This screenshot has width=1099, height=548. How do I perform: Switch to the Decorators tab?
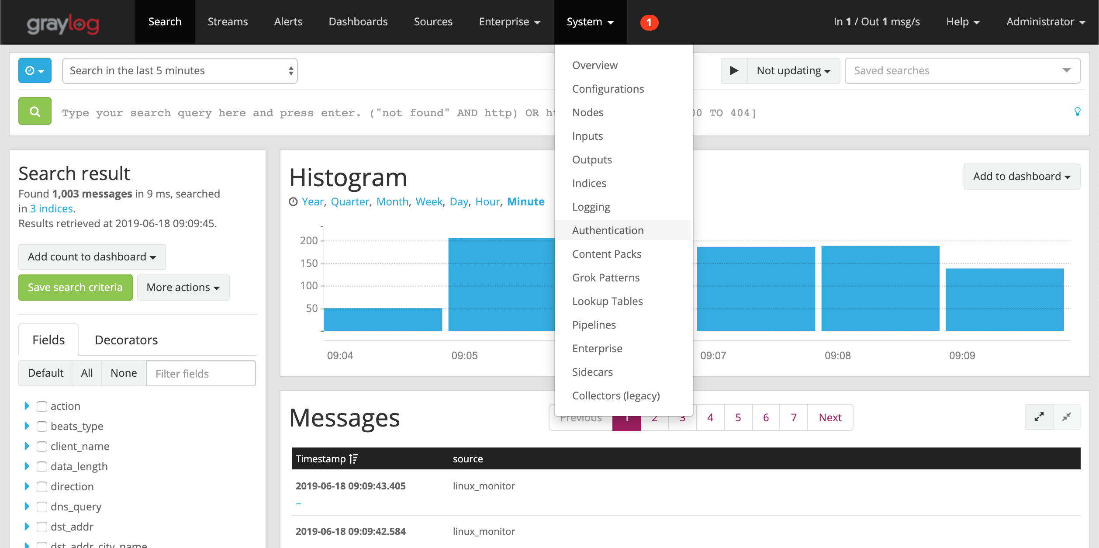(x=126, y=340)
